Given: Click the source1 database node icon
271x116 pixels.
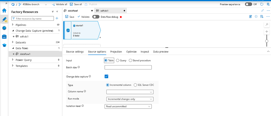Looking at the screenshot, I should tap(68, 30).
